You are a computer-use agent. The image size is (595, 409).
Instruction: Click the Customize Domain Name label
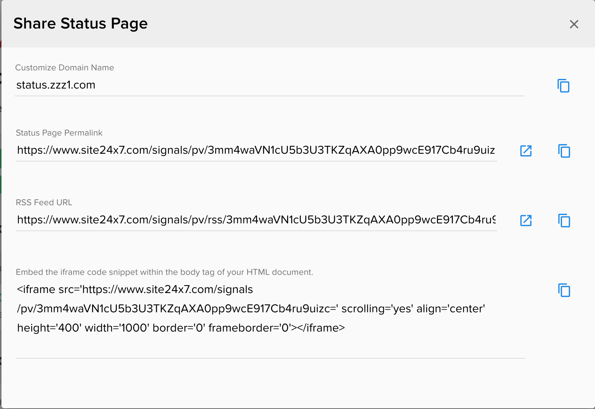(x=65, y=67)
